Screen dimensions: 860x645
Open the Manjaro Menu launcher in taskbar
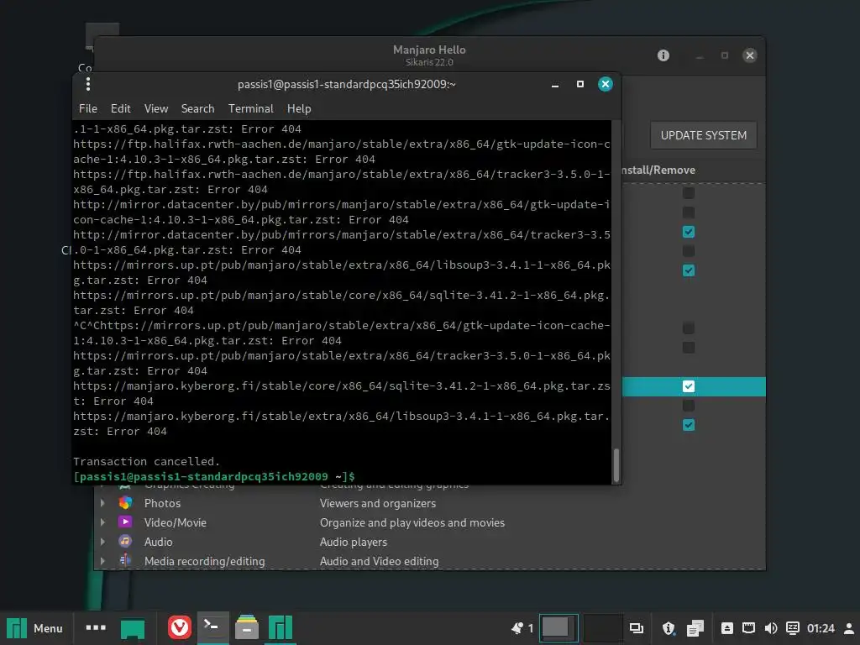click(17, 628)
